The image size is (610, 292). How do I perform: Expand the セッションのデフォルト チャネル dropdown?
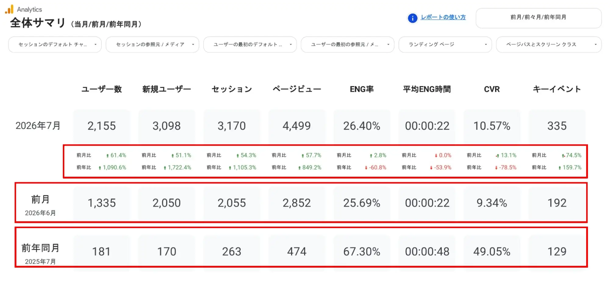click(x=55, y=44)
